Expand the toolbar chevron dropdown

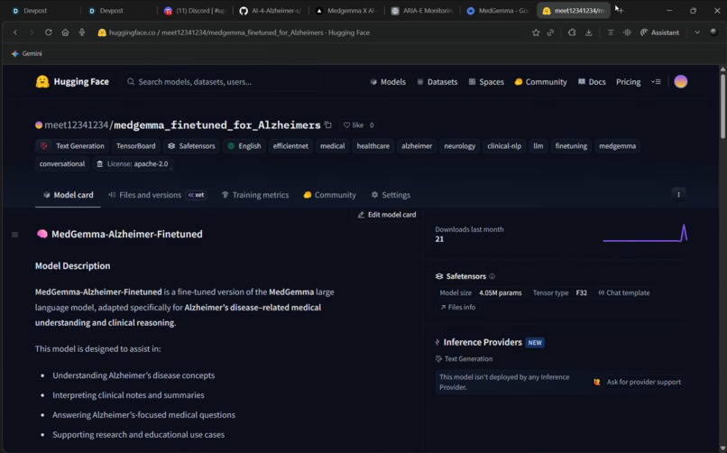coord(697,32)
